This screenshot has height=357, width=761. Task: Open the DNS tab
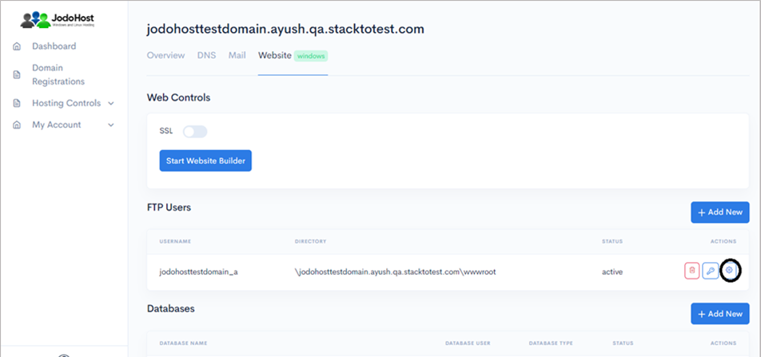(x=206, y=56)
